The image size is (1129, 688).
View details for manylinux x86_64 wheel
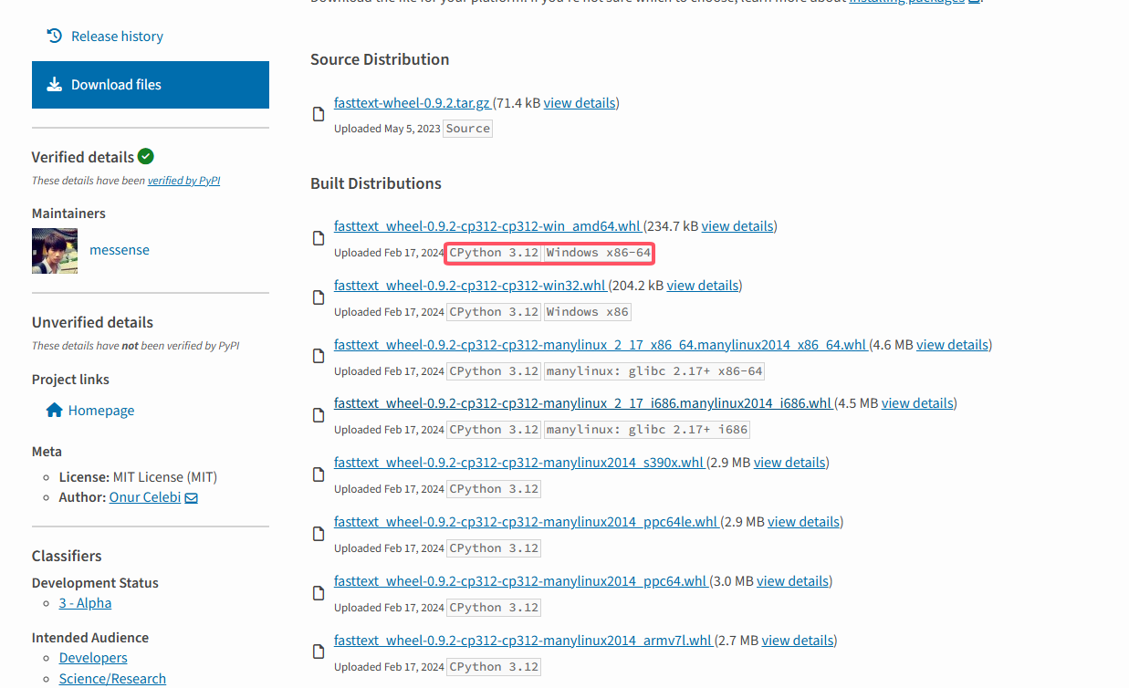pos(953,345)
